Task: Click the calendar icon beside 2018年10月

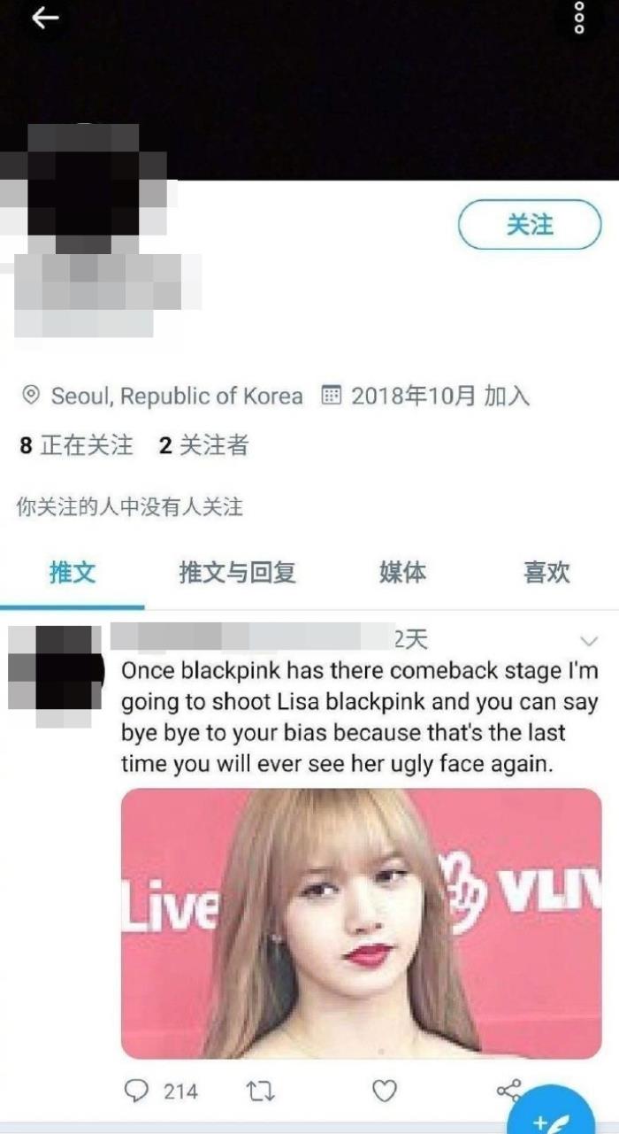Action: (x=331, y=396)
